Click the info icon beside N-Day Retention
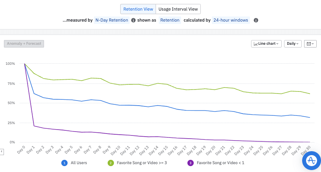321x172 pixels. [x=134, y=20]
